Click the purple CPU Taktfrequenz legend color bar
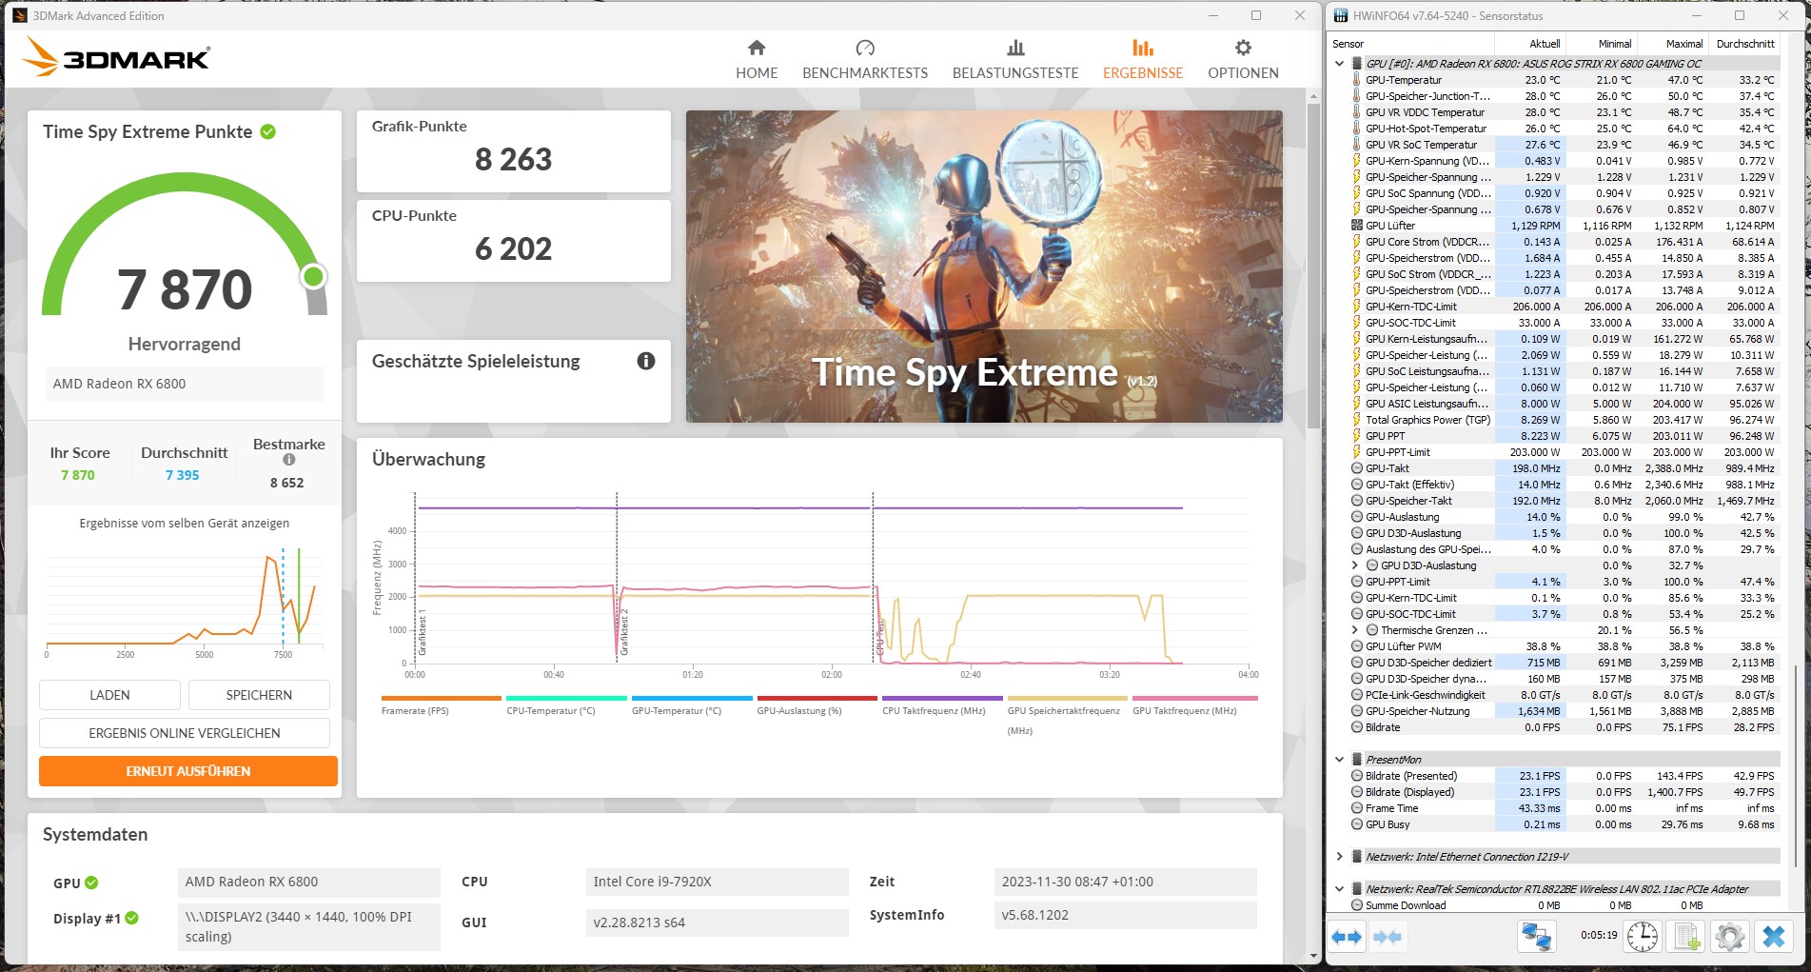Screen dimensions: 1811x972 942,698
